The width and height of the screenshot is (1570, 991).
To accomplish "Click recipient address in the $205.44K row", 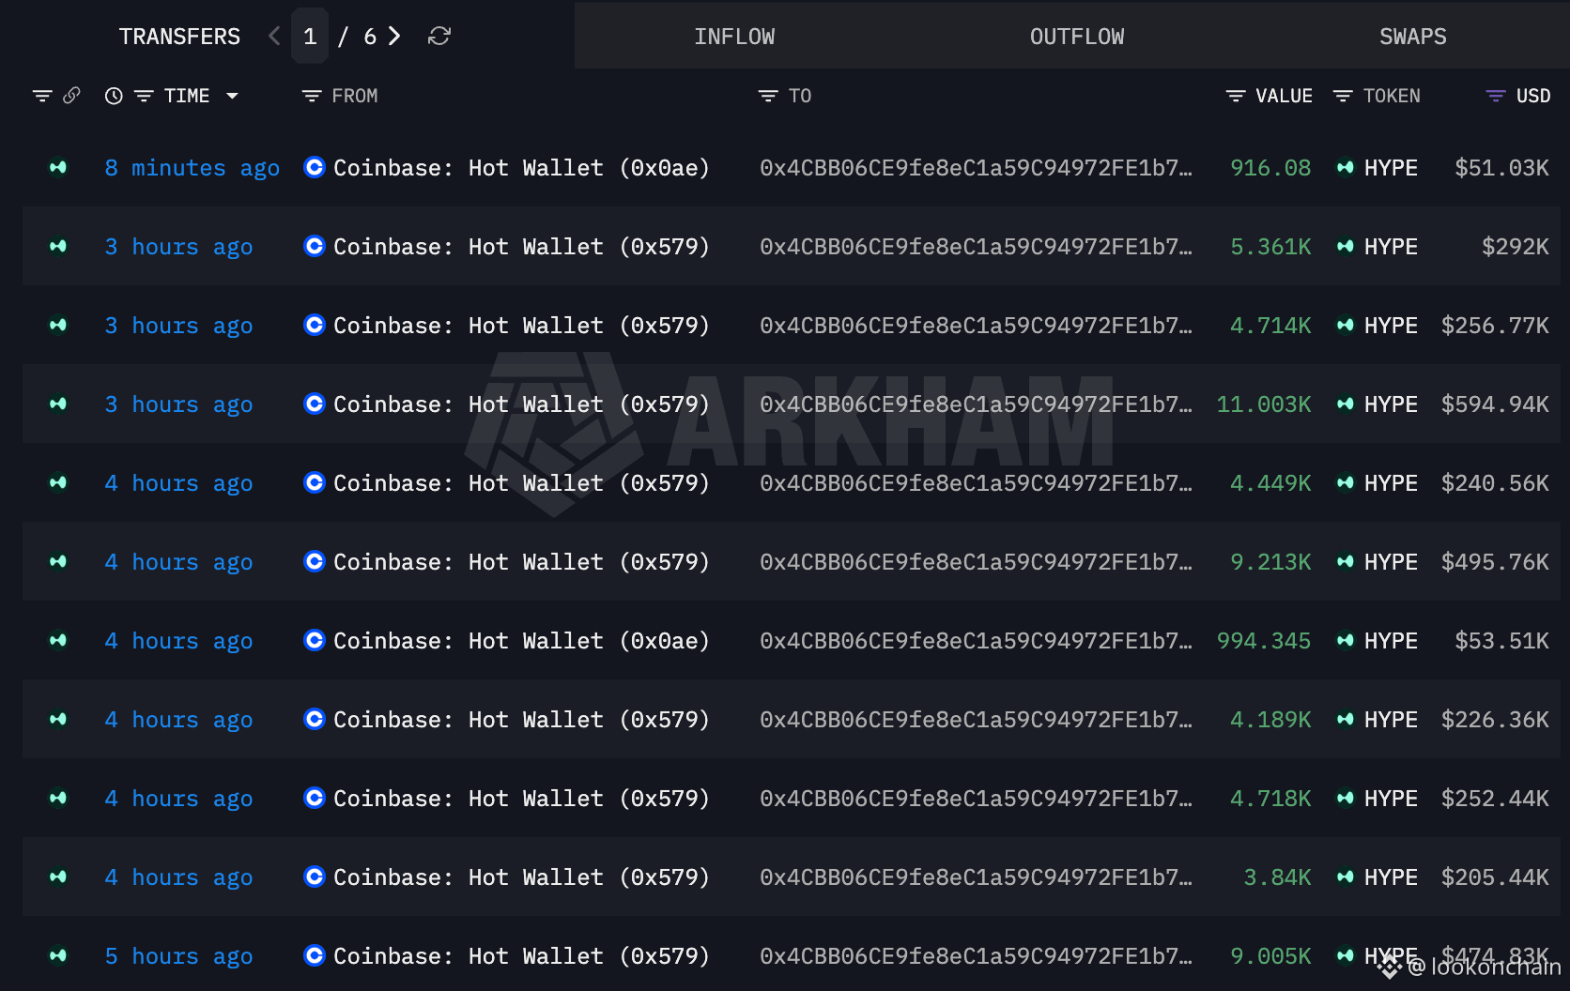I will (976, 877).
